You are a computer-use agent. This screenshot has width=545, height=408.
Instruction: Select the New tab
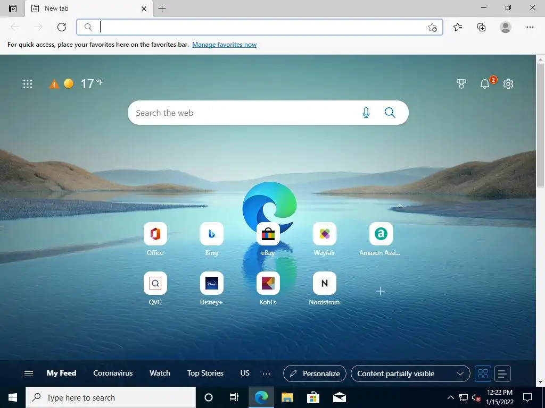(x=88, y=8)
